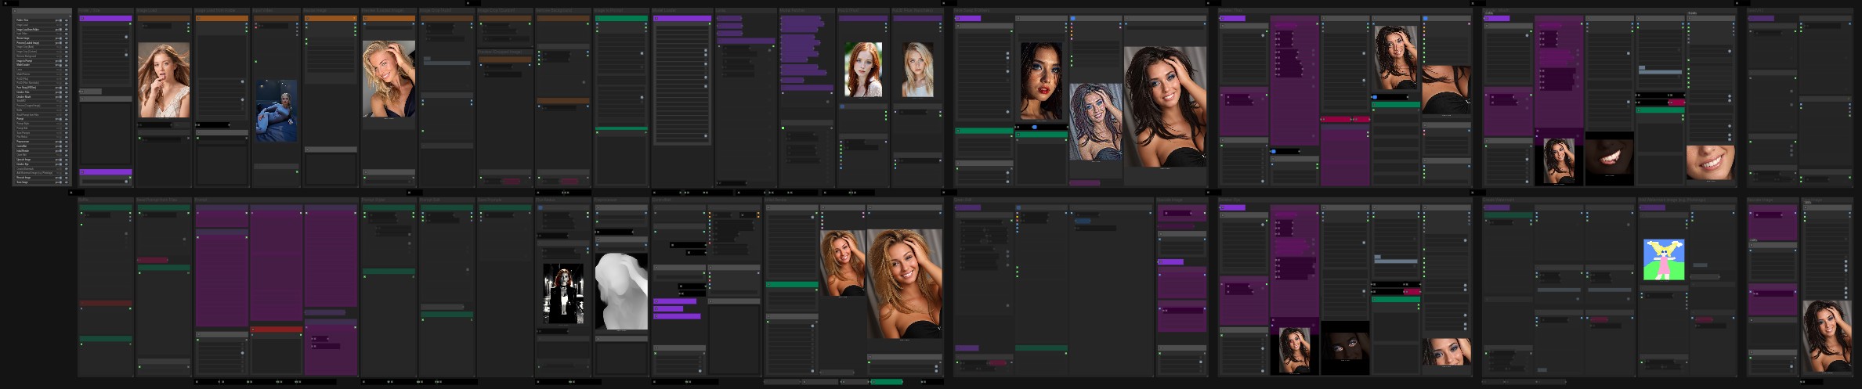Open the cartoon girl with yellow pigtails image
1862x389 pixels.
pos(1664,260)
